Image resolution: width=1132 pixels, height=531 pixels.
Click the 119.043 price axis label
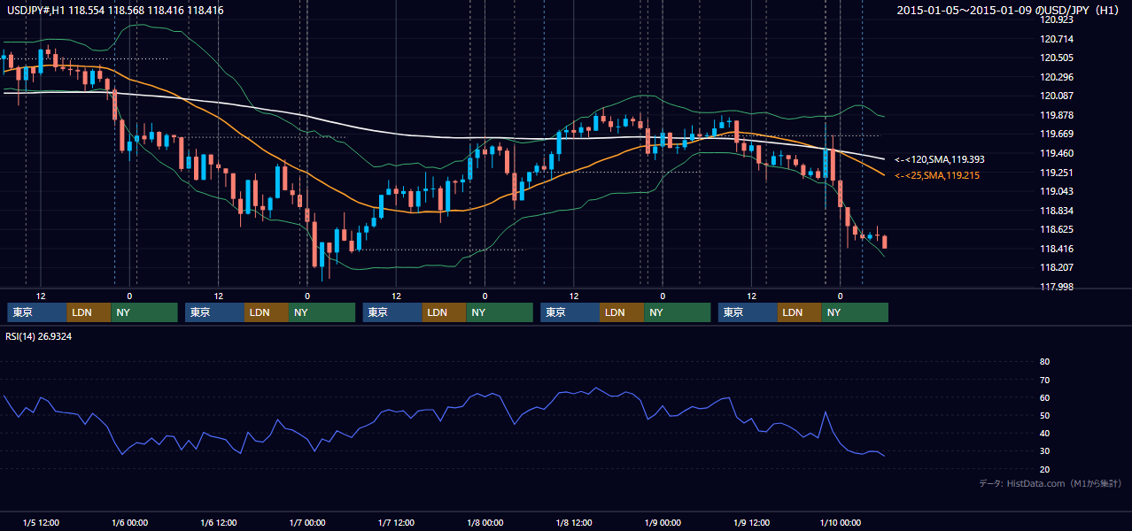[1058, 192]
